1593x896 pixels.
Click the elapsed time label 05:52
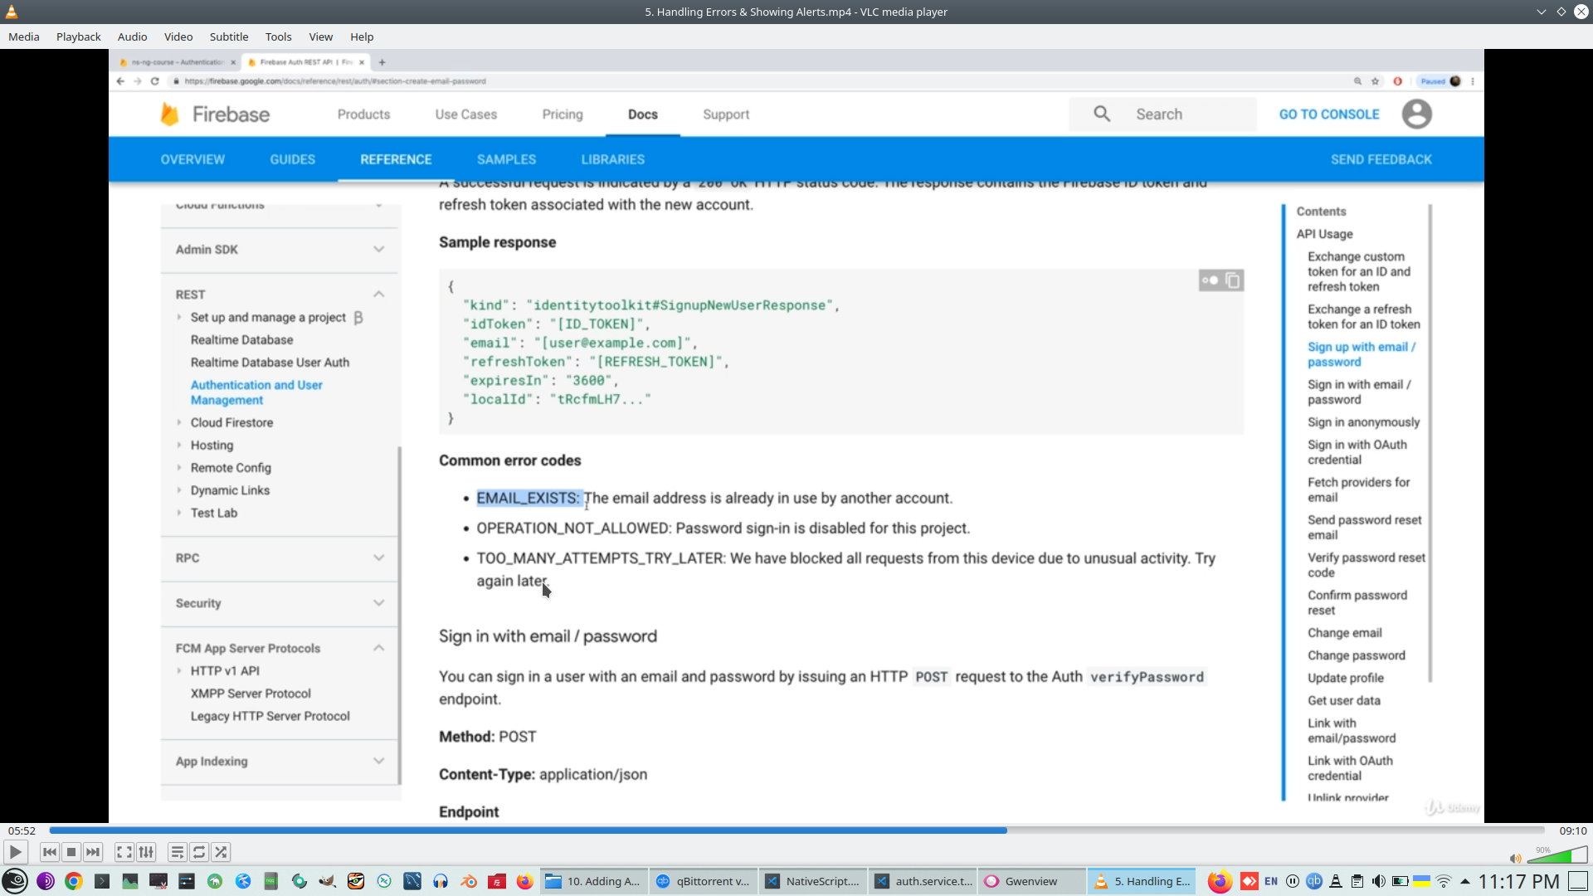[x=22, y=830]
